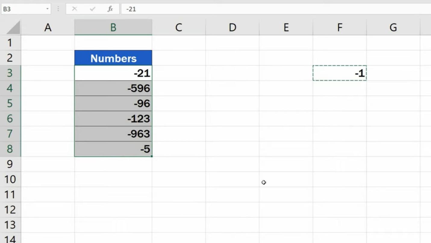The width and height of the screenshot is (431, 243).
Task: Select the cell containing -963
Action: pos(113,134)
